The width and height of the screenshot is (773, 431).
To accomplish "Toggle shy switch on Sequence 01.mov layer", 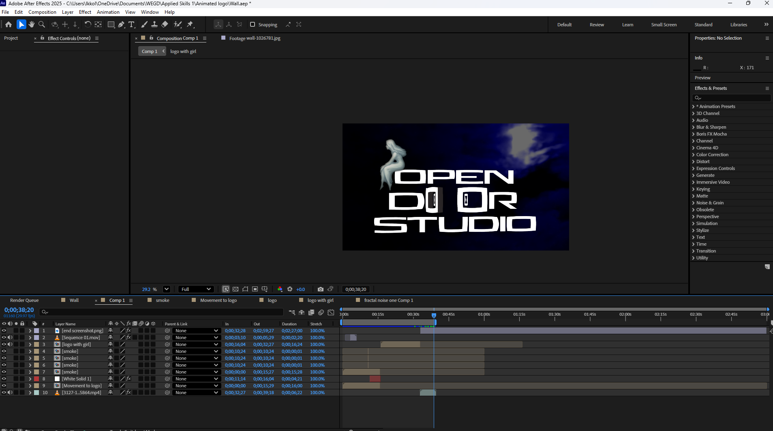I will tap(110, 338).
